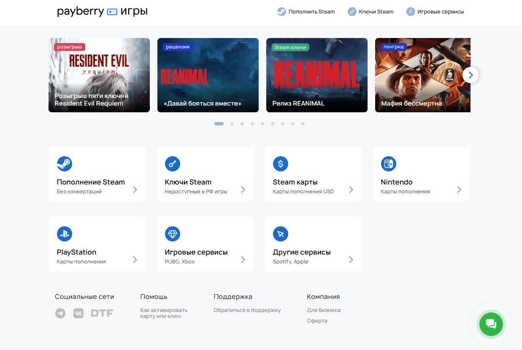Click the Nintendo card title
Viewport: 522px width, 350px height.
coord(397,182)
